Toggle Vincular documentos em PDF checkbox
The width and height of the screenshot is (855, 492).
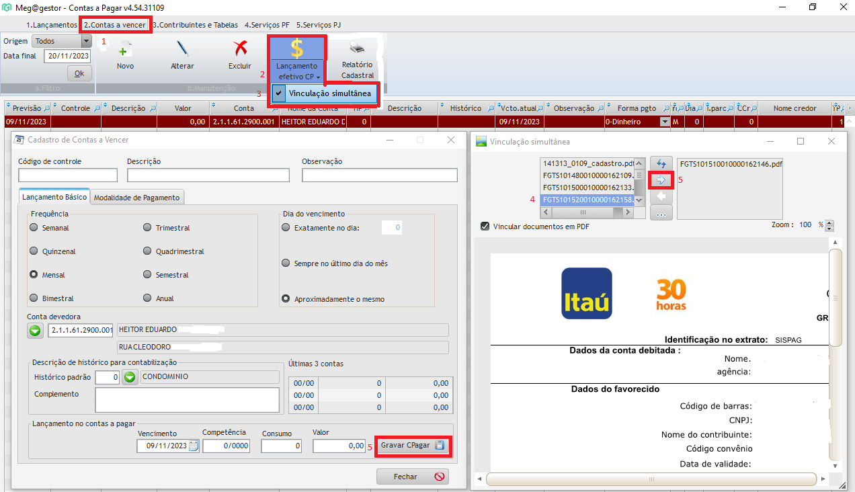pyautogui.click(x=485, y=227)
